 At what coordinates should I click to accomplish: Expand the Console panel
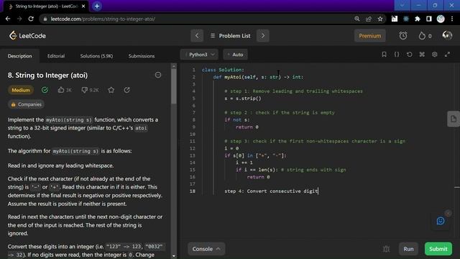click(206, 249)
